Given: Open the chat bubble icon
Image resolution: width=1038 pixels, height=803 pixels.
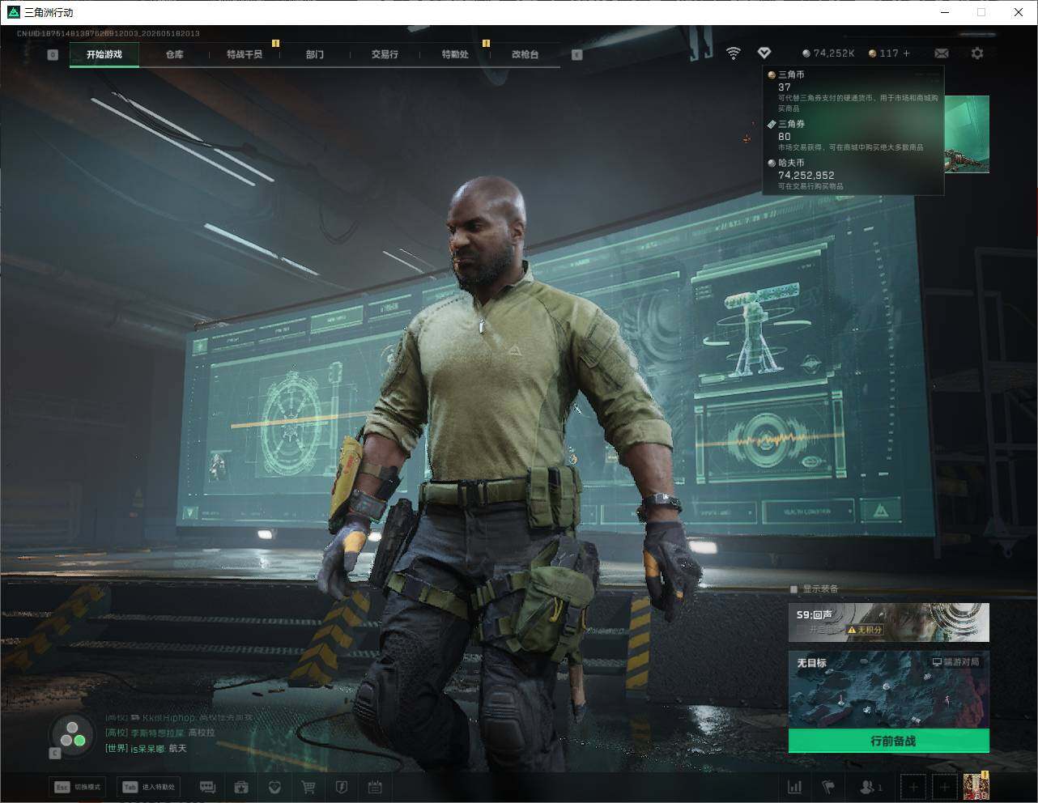Looking at the screenshot, I should click(x=207, y=787).
